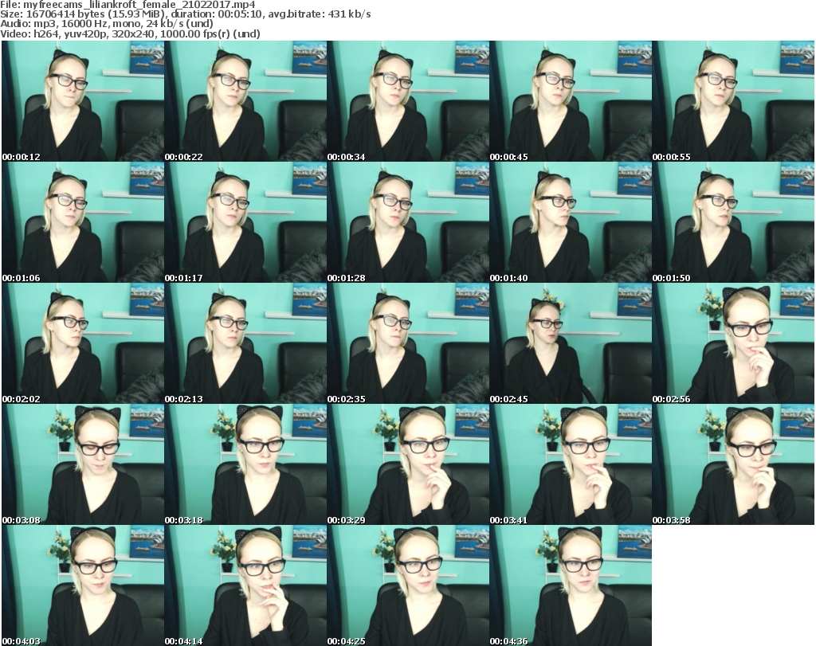Choose the thumbnail at 00:04:25
Screen dimensions: 816x646
(408, 585)
